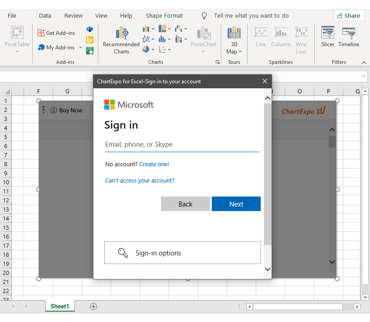Insert a Column sparkline
This screenshot has height=322, width=370.
(x=281, y=37)
